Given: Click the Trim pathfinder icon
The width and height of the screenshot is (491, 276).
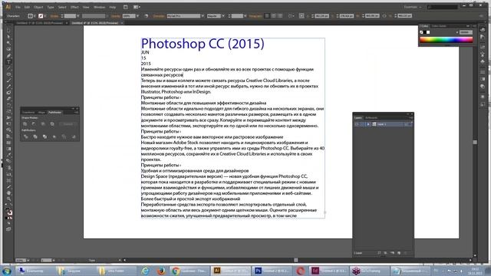Looking at the screenshot, I should pos(35,136).
